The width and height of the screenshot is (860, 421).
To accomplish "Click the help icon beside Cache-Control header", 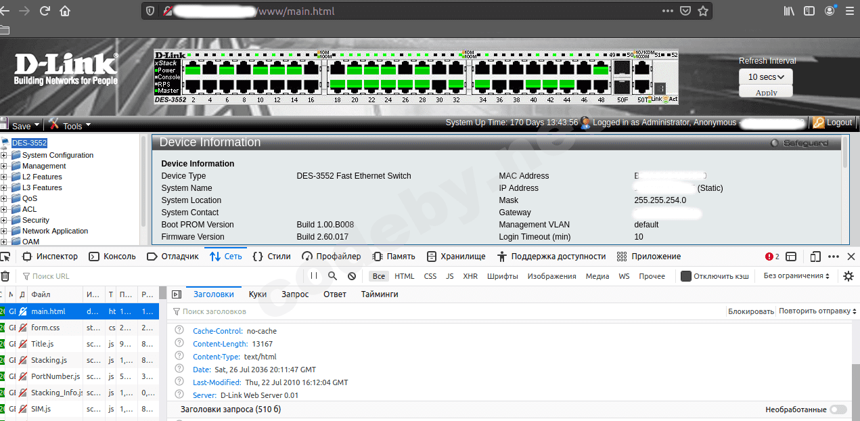I will pyautogui.click(x=179, y=331).
